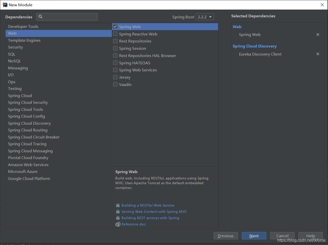Click the Next button
This screenshot has height=245, width=328.
point(254,236)
